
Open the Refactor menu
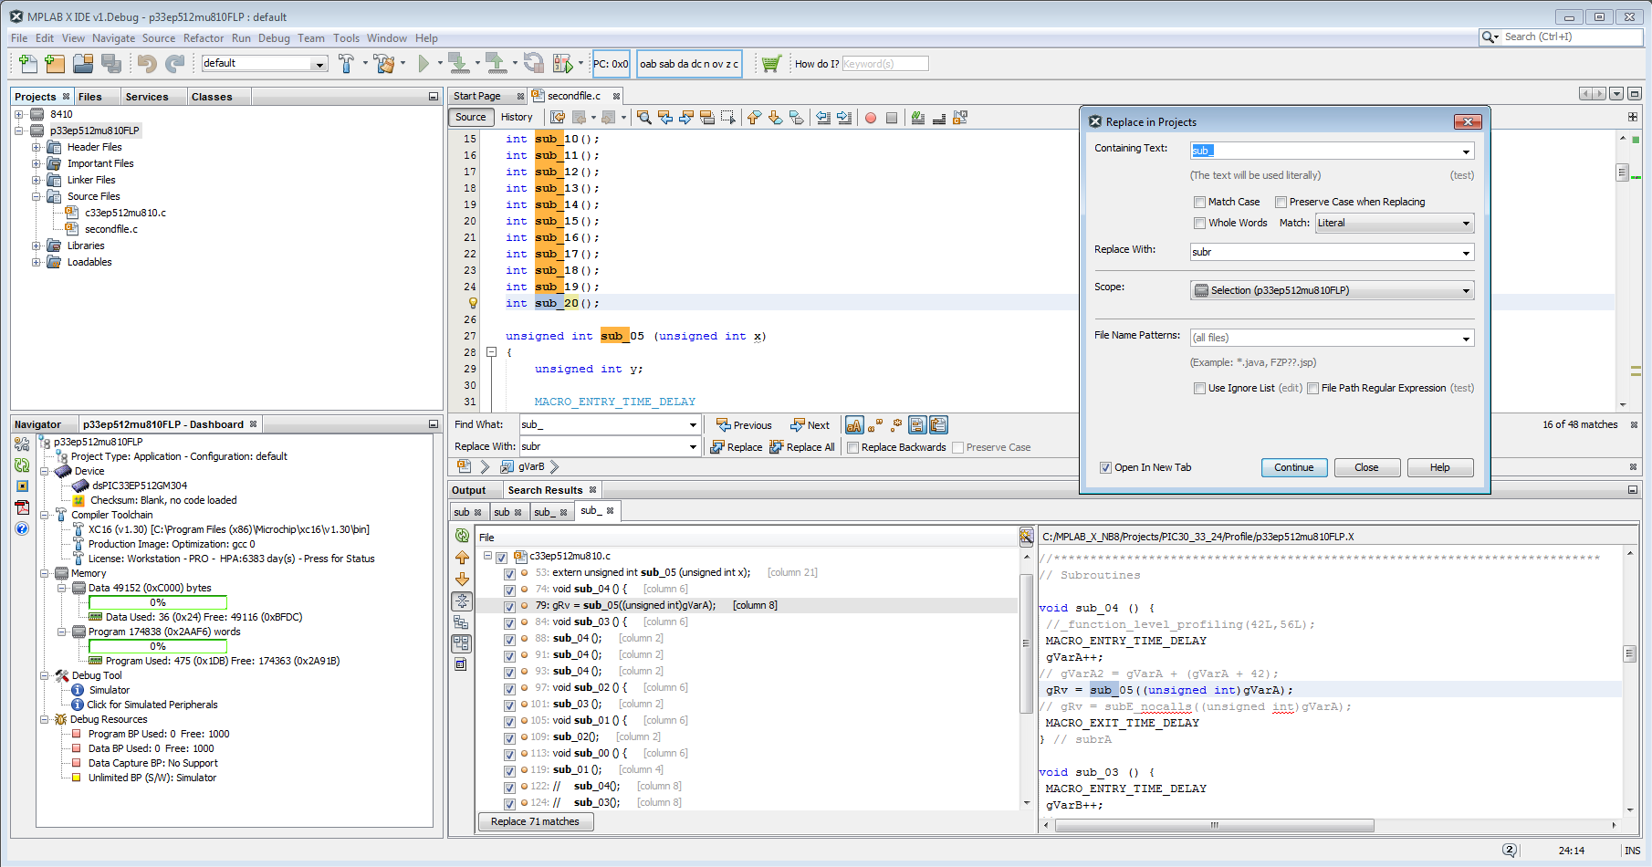pos(203,38)
